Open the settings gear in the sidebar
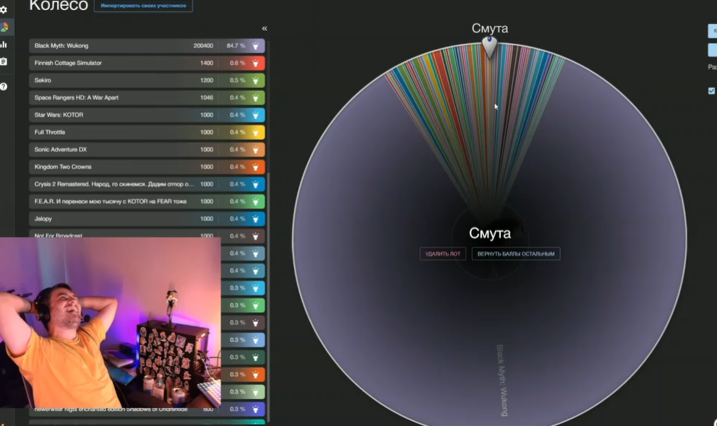The height and width of the screenshot is (426, 717). (x=4, y=9)
